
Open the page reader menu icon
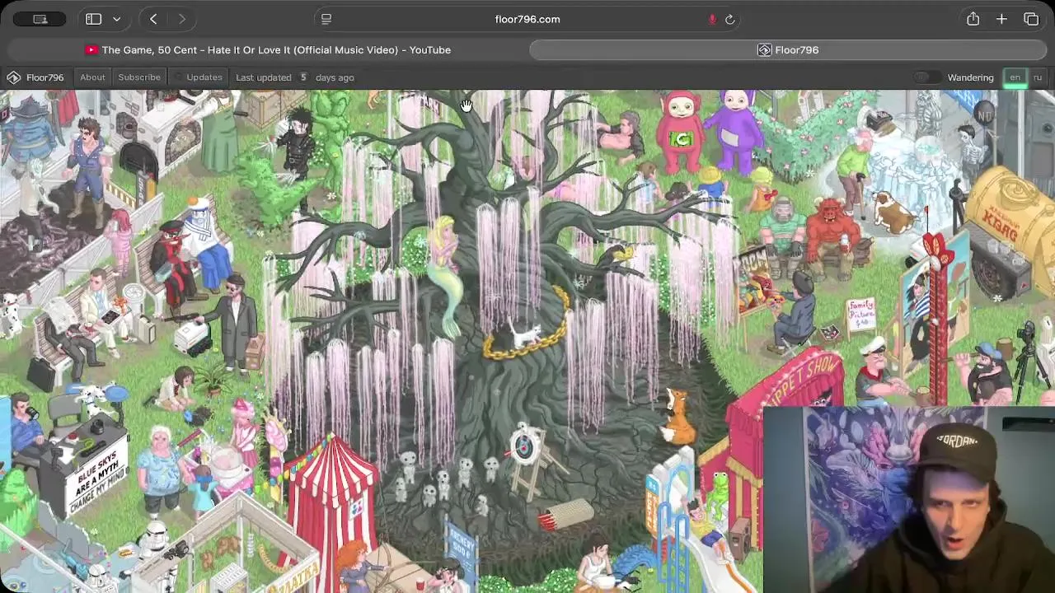(326, 19)
